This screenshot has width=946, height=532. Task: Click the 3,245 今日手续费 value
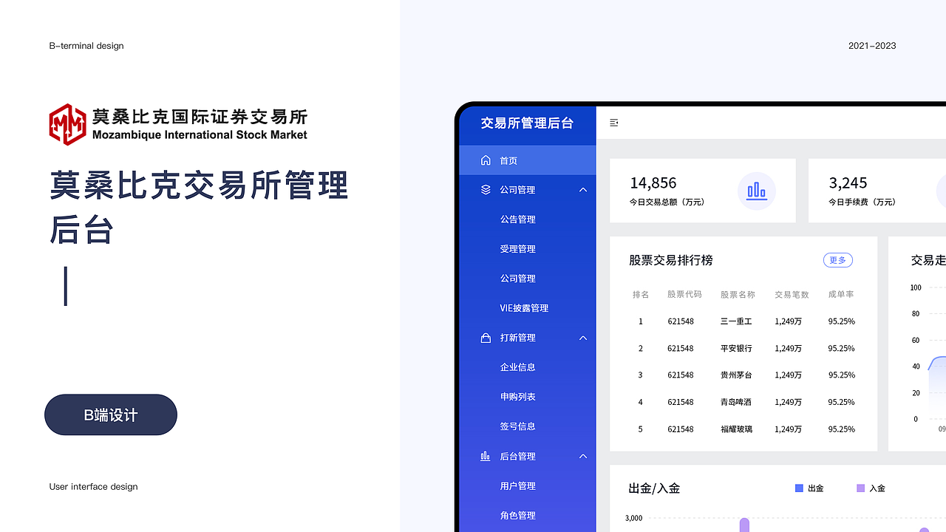(848, 183)
